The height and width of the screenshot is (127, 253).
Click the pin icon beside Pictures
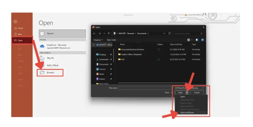tap(111, 69)
